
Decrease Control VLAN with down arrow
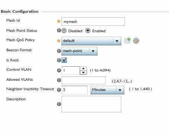click(83, 73)
